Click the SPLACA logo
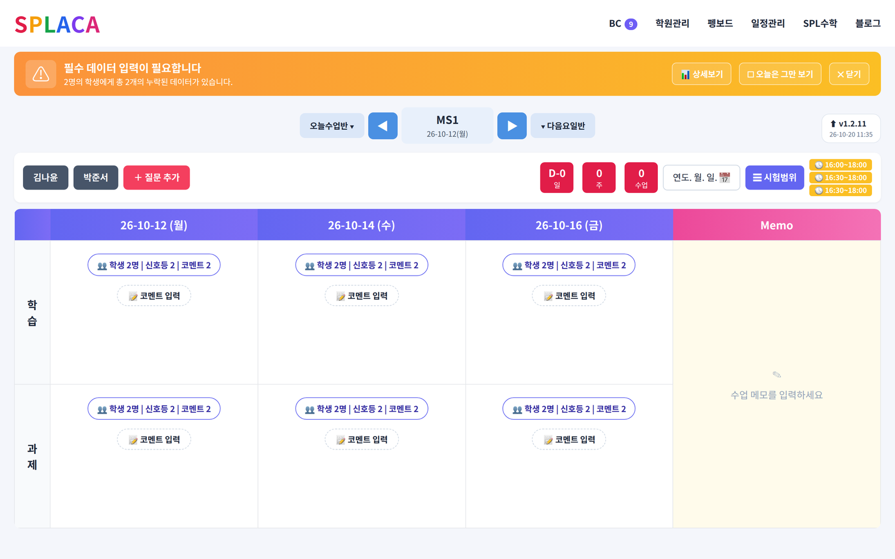This screenshot has height=559, width=895. [57, 25]
